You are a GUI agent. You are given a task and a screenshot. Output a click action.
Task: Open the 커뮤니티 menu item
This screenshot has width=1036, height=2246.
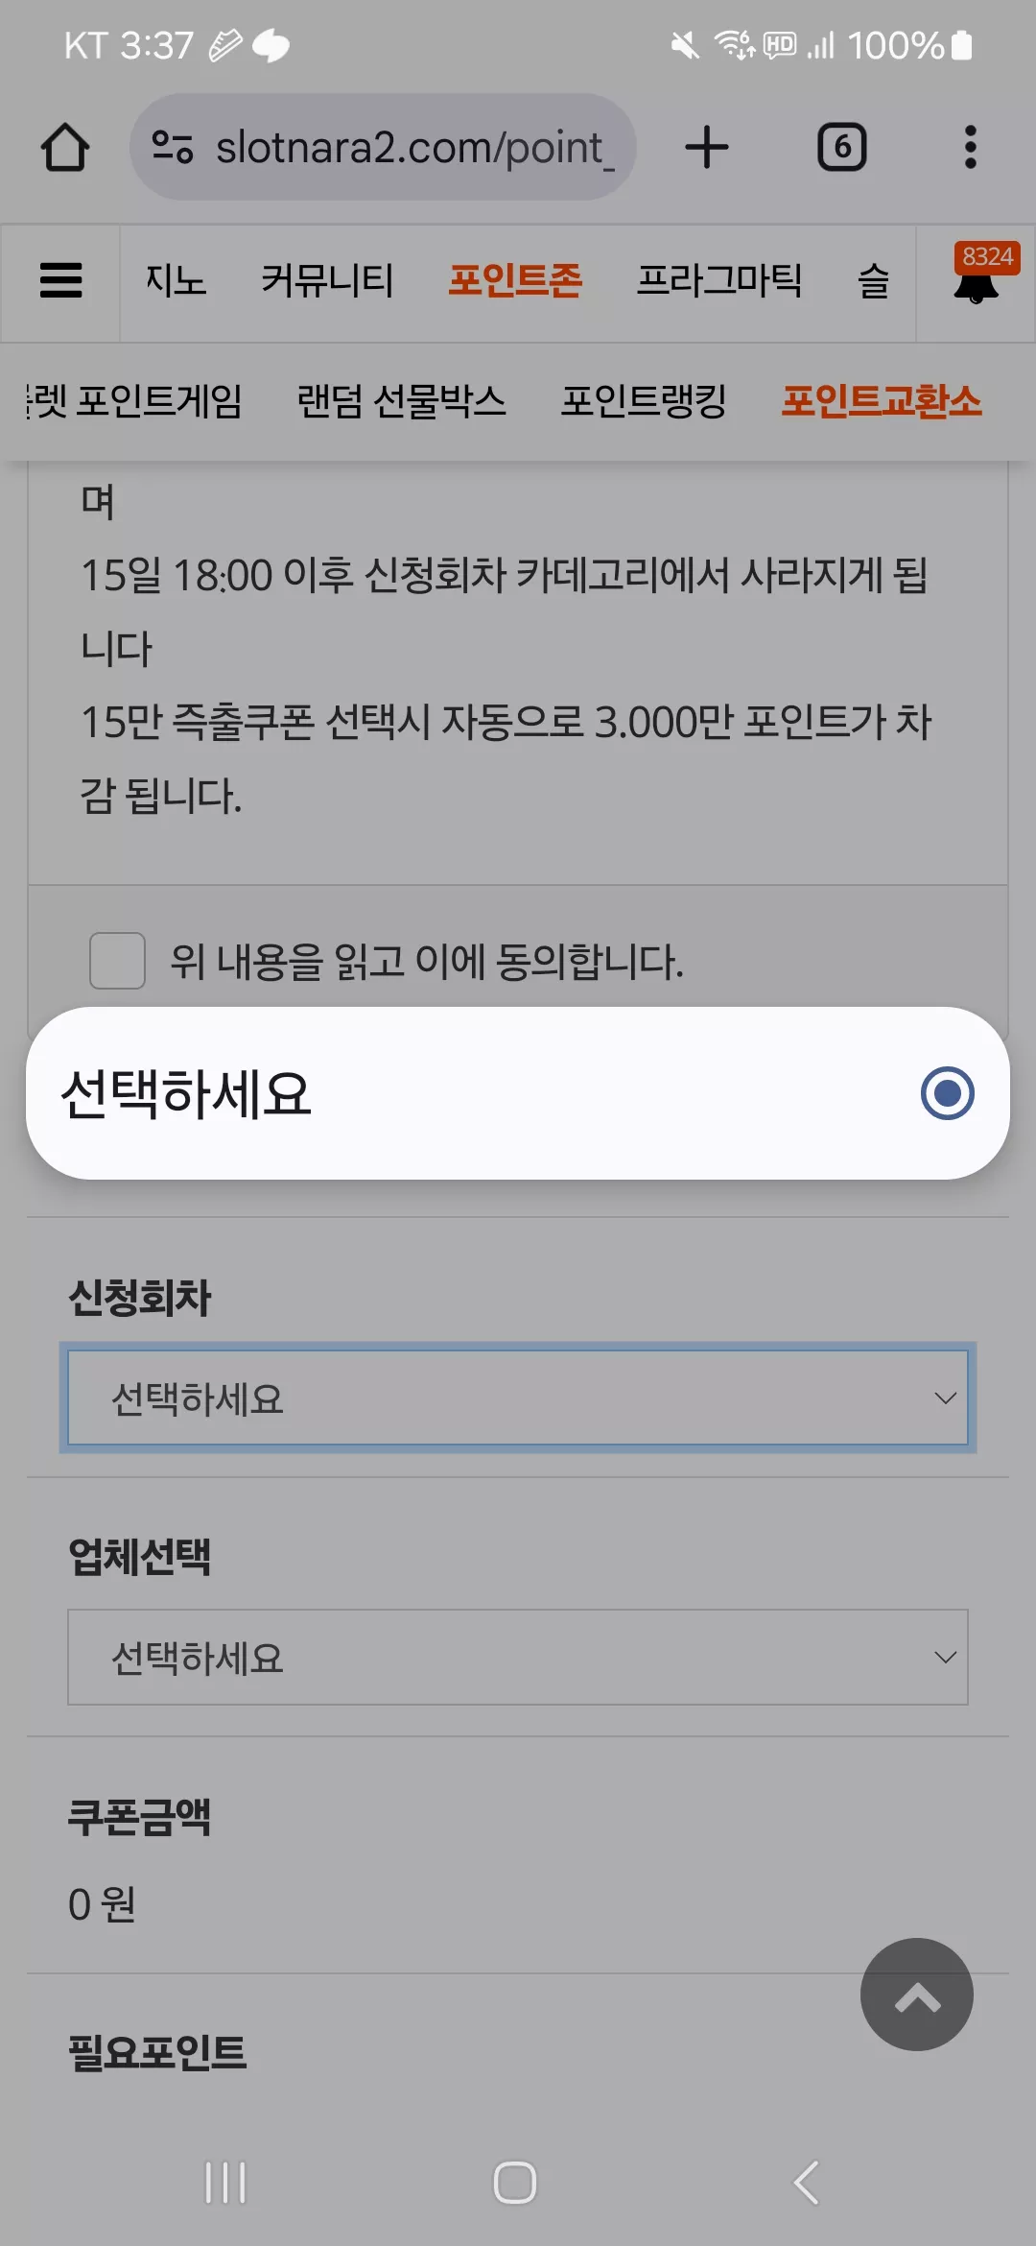click(327, 280)
